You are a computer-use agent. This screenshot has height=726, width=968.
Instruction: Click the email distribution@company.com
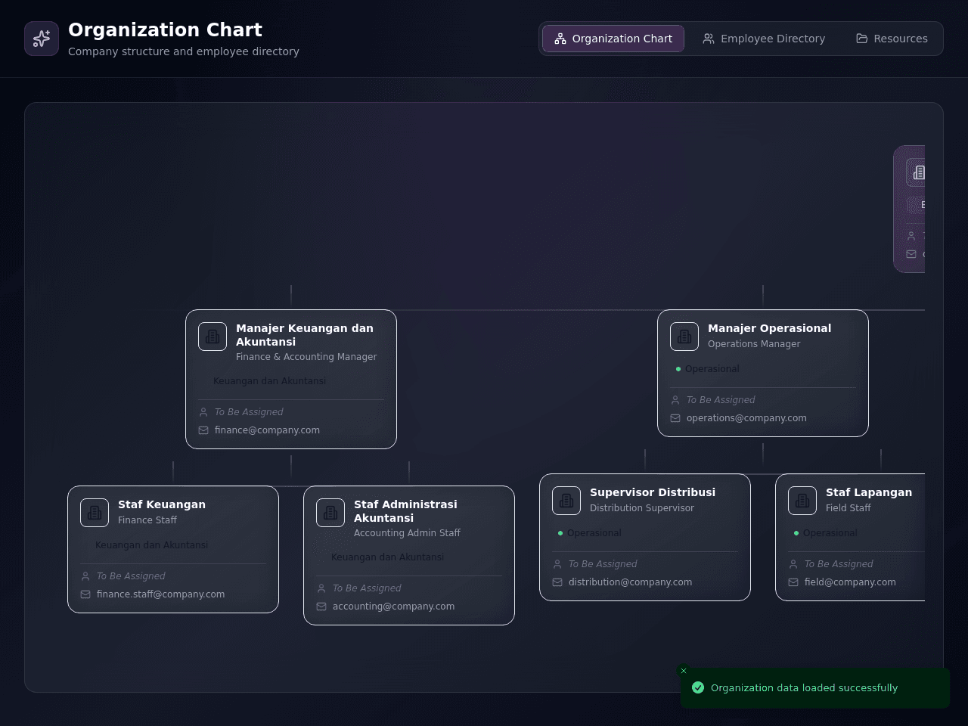(630, 582)
